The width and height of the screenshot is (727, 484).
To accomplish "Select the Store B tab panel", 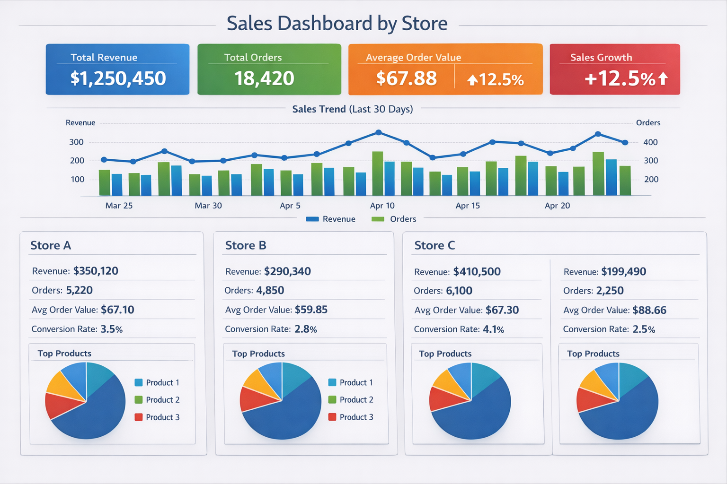I will (246, 245).
